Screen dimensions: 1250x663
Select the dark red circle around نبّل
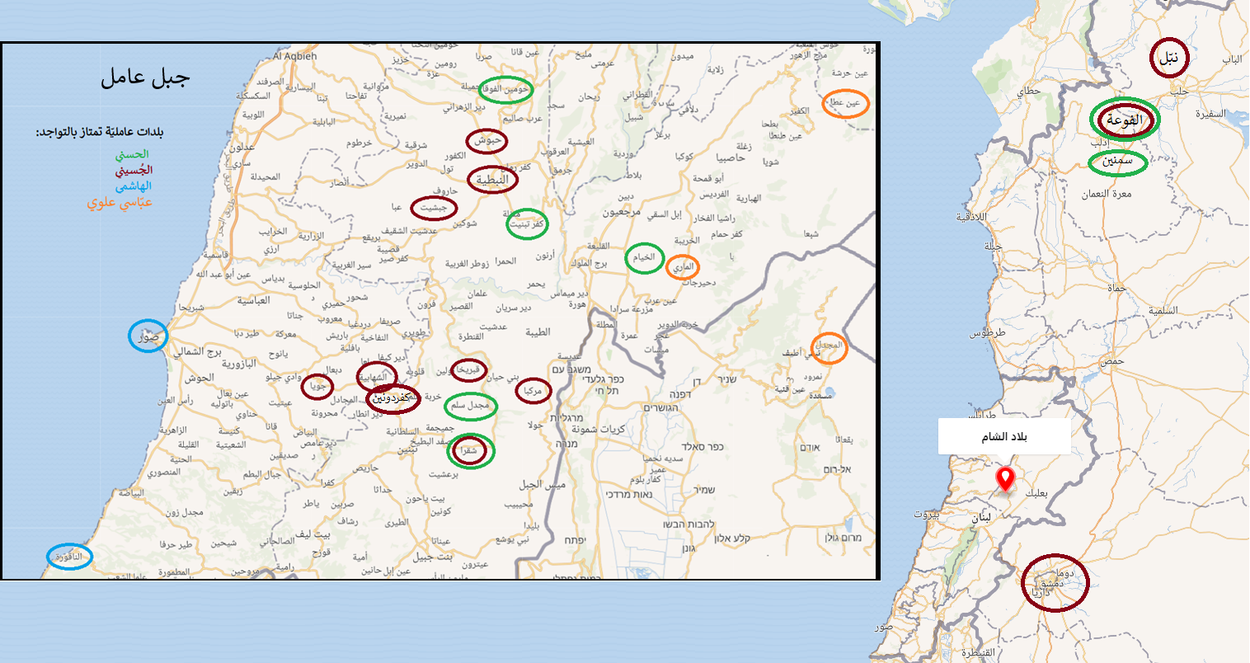click(1169, 58)
